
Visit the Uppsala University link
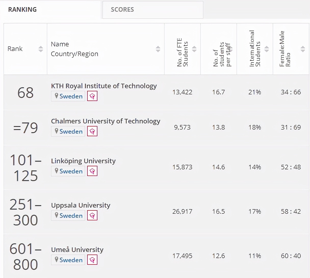coord(81,205)
